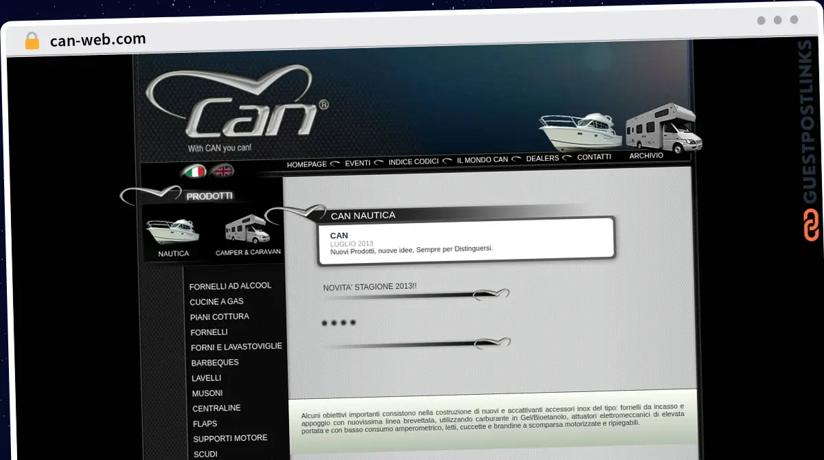
Task: Open Cucine a Gas category
Action: click(x=216, y=302)
